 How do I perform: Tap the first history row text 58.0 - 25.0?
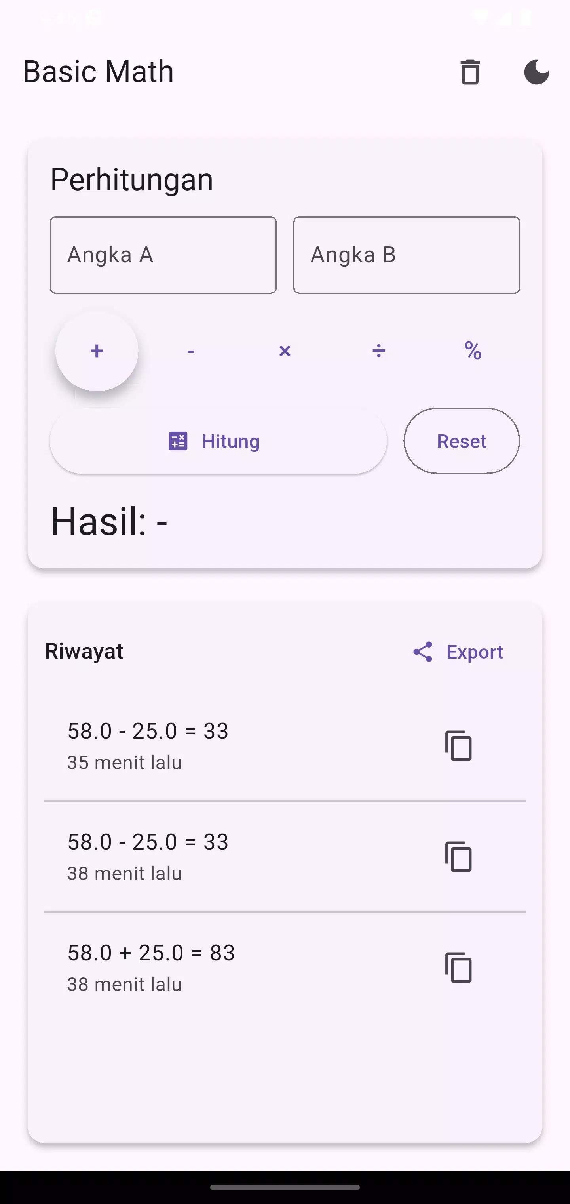pos(148,731)
